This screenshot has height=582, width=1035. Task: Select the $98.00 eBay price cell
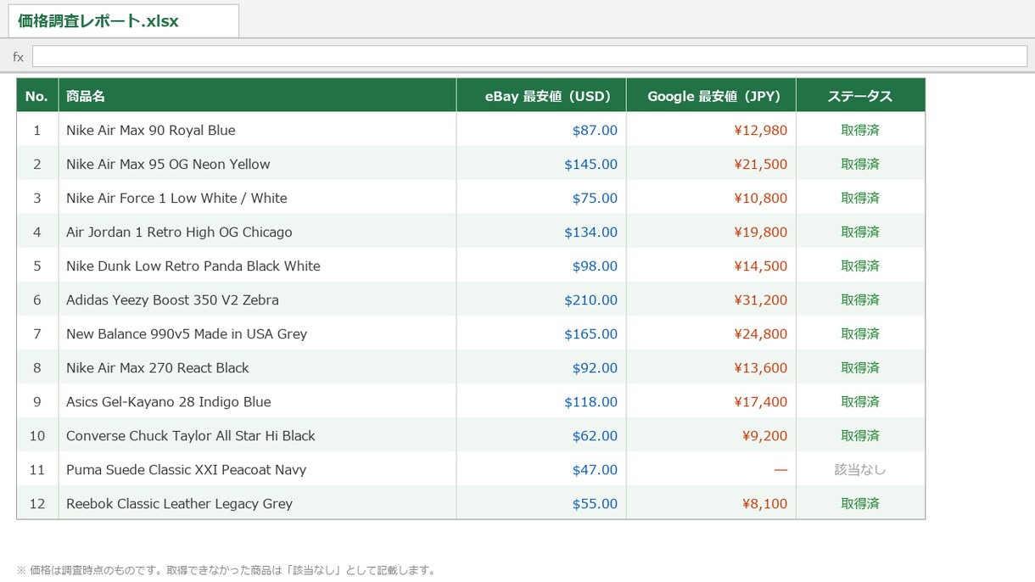[541, 266]
